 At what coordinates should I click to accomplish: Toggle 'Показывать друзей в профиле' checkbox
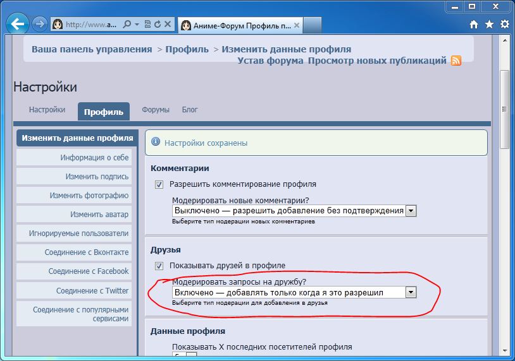pyautogui.click(x=159, y=266)
